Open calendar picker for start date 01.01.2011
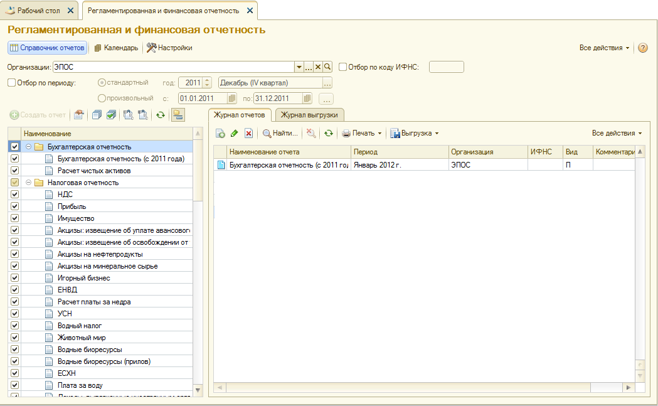The width and height of the screenshot is (658, 406). tap(231, 99)
